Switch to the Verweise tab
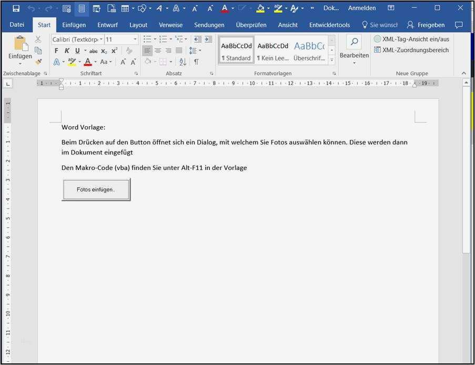This screenshot has height=365, width=475. pyautogui.click(x=170, y=25)
